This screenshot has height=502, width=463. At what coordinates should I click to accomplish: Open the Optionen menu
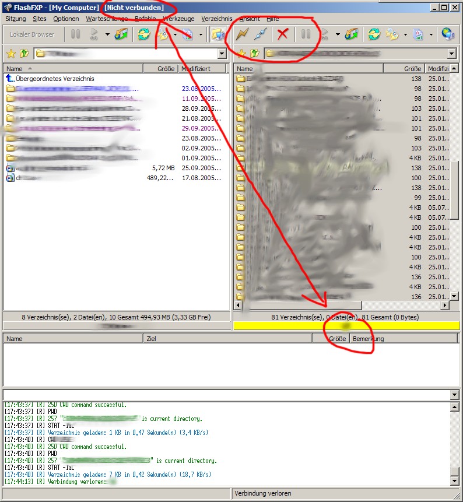click(66, 19)
